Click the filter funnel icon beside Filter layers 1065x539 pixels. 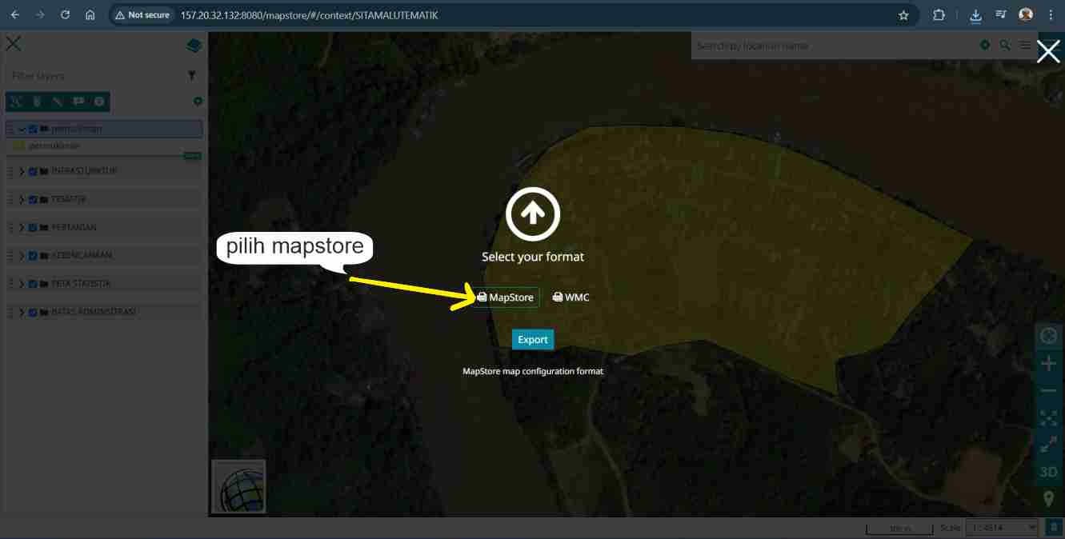pos(192,76)
